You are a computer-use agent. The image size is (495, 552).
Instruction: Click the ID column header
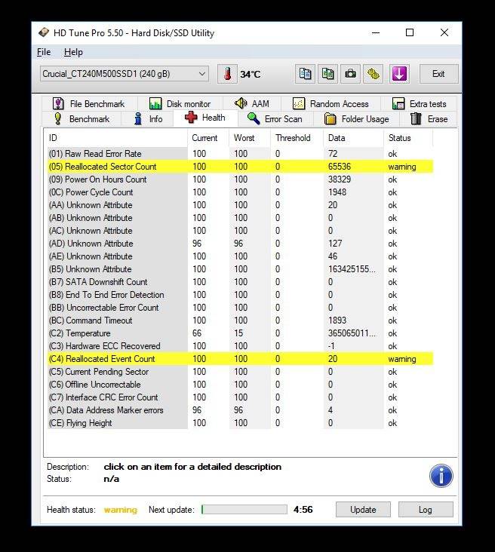click(x=115, y=138)
